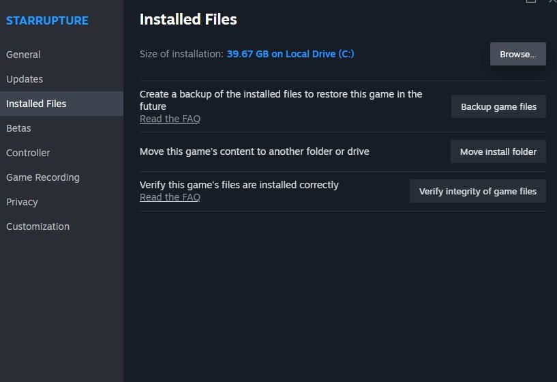Viewport: 557px width, 382px height.
Task: Verify integrity of game files
Action: click(477, 191)
